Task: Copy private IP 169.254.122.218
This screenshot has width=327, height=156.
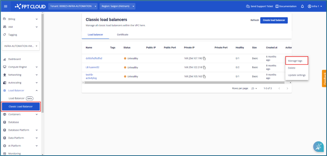Action: tap(205, 67)
